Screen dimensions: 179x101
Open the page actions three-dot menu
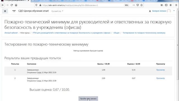coord(134,5)
